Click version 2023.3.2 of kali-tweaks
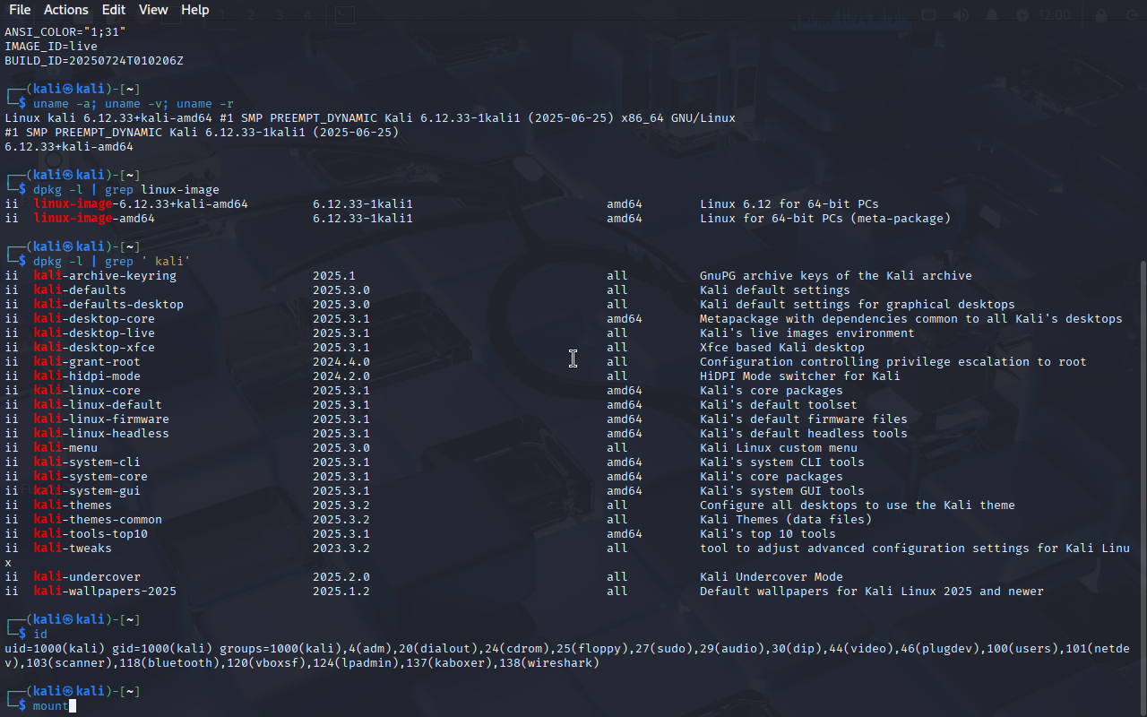The width and height of the screenshot is (1147, 717). click(x=341, y=549)
